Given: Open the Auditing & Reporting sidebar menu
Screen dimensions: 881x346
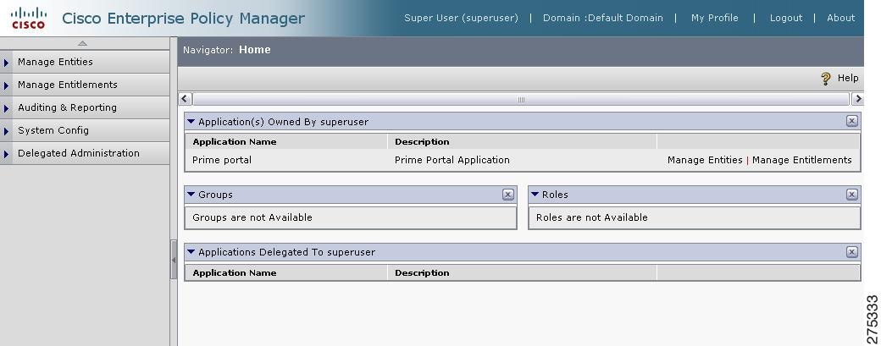Looking at the screenshot, I should coord(85,107).
